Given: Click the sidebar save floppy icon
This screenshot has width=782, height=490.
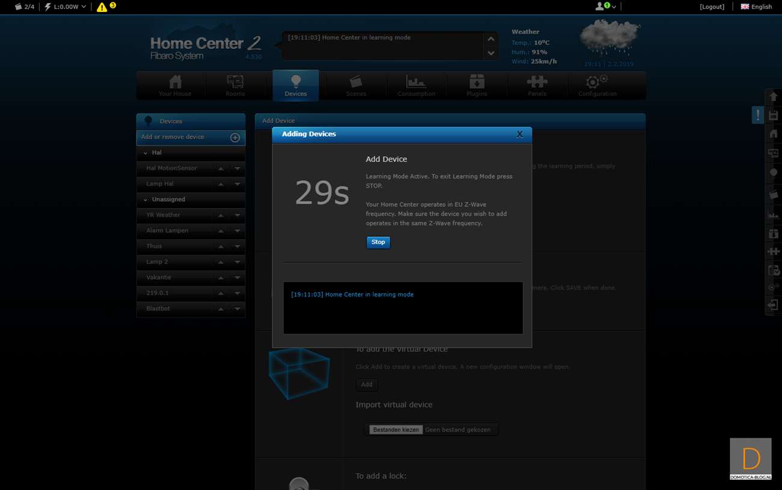Looking at the screenshot, I should click(x=774, y=115).
